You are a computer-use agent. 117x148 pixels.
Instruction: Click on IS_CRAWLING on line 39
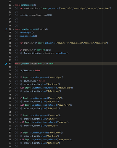pos(25,71)
